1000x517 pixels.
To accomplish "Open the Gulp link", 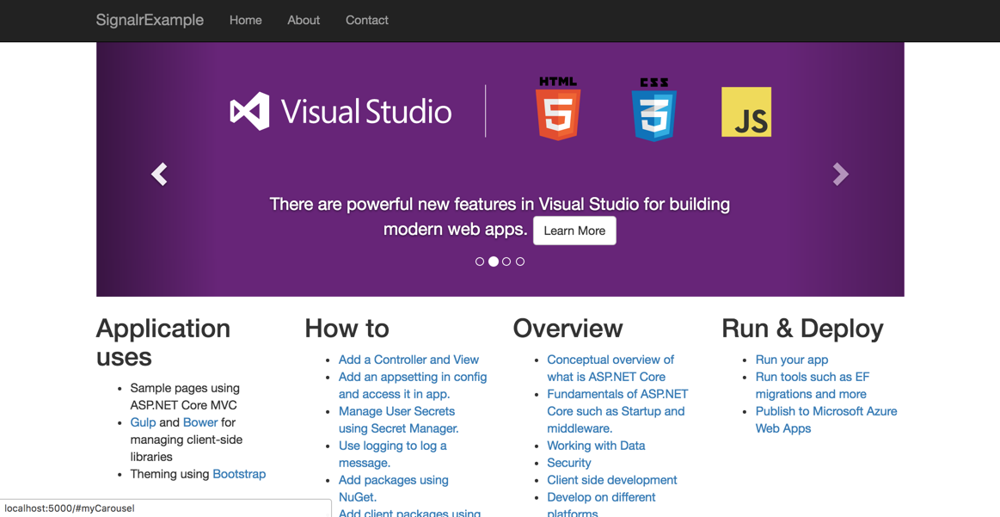I will pos(143,422).
